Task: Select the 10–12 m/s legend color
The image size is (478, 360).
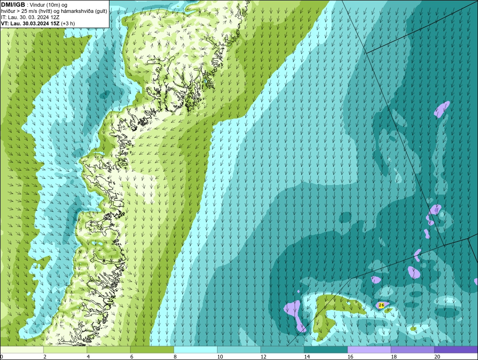Action: click(x=239, y=349)
